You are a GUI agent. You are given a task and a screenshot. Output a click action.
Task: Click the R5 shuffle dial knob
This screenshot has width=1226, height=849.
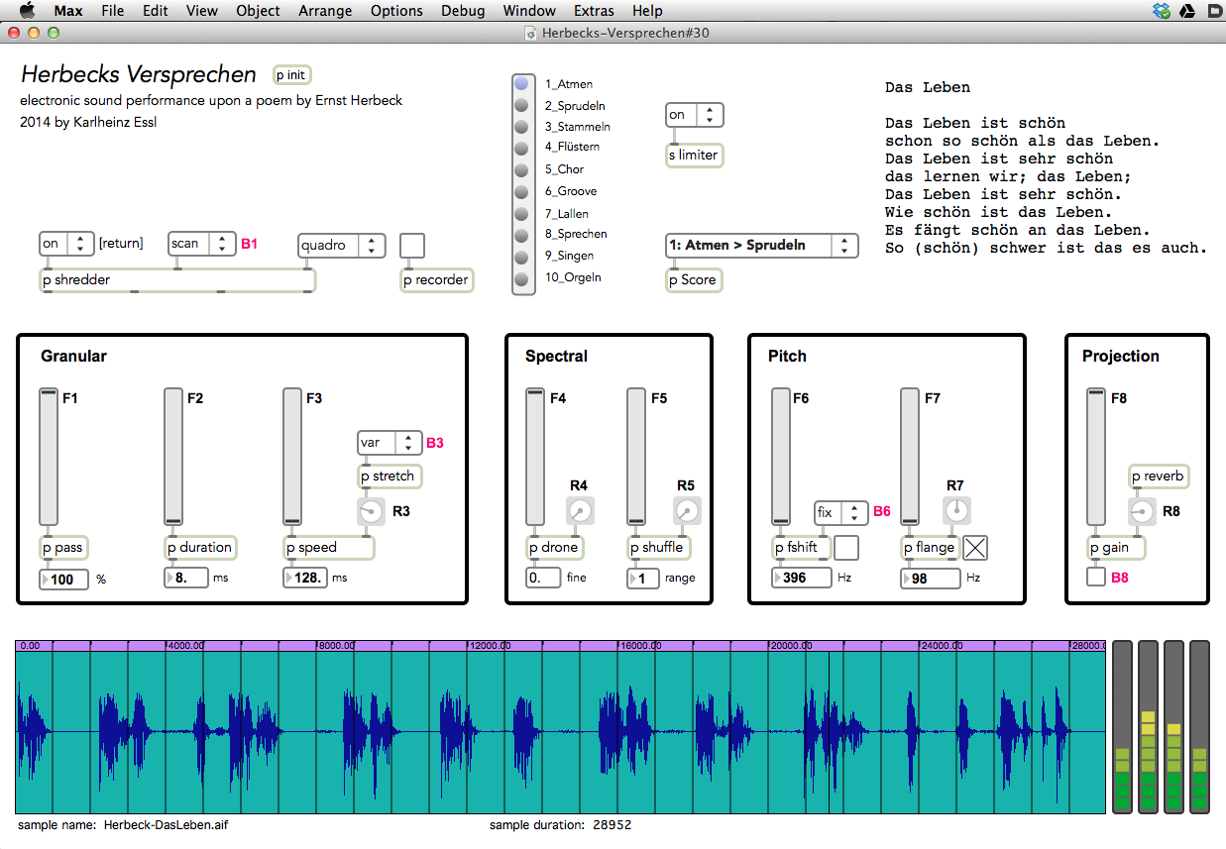(x=687, y=511)
